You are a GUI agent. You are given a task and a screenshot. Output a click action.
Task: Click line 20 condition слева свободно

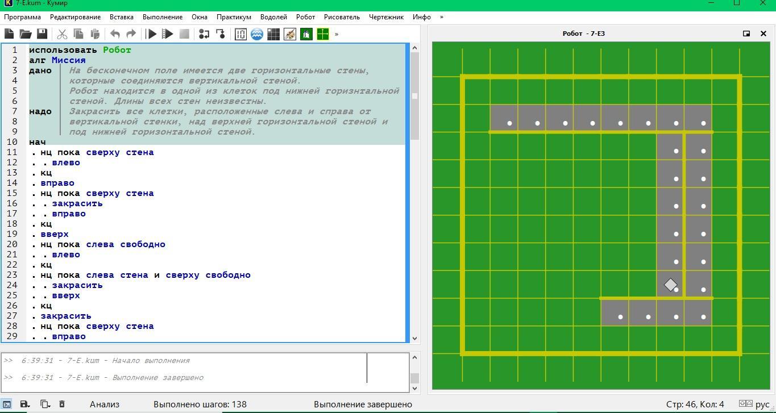coord(126,244)
